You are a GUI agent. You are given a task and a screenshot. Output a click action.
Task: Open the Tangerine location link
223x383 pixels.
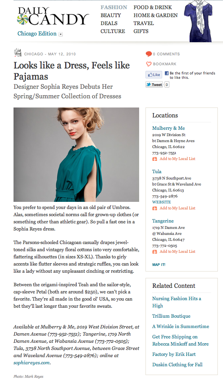point(163,221)
